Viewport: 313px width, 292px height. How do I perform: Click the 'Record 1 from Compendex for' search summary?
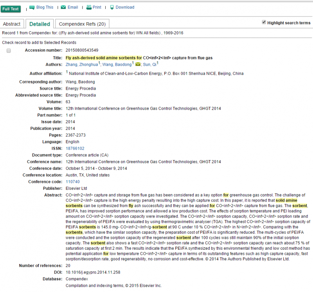[x=93, y=33]
